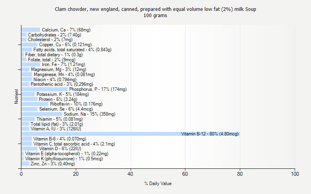Select the Vitamin D - 6% (22IU) label
This screenshot has width=311, height=194.
tap(60, 149)
